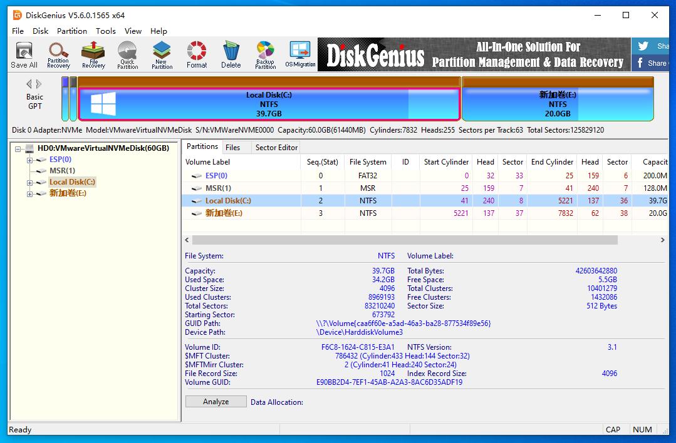
Task: Switch to the Files tab
Action: [232, 147]
